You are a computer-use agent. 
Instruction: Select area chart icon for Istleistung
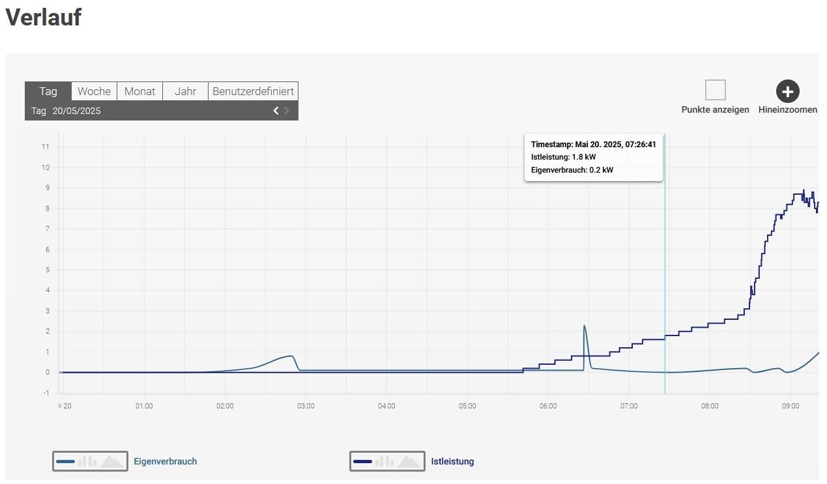coord(409,461)
